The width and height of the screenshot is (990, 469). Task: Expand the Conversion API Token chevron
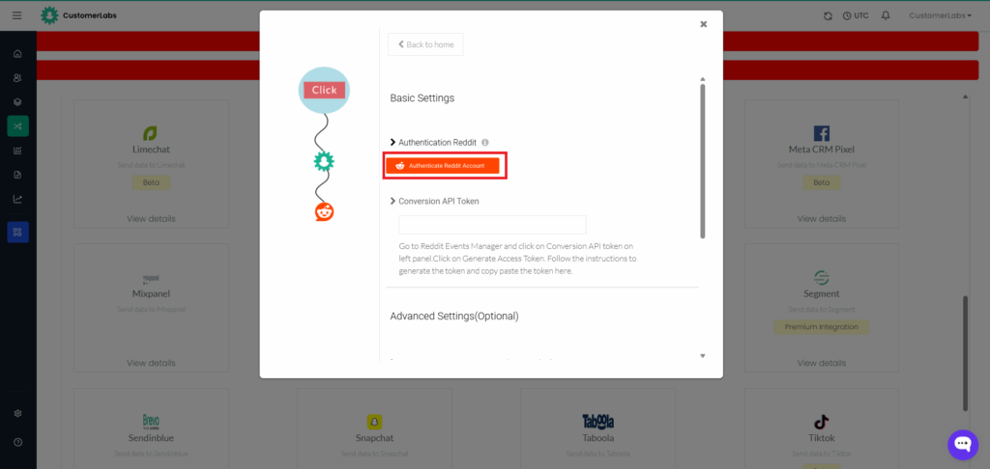(x=393, y=201)
